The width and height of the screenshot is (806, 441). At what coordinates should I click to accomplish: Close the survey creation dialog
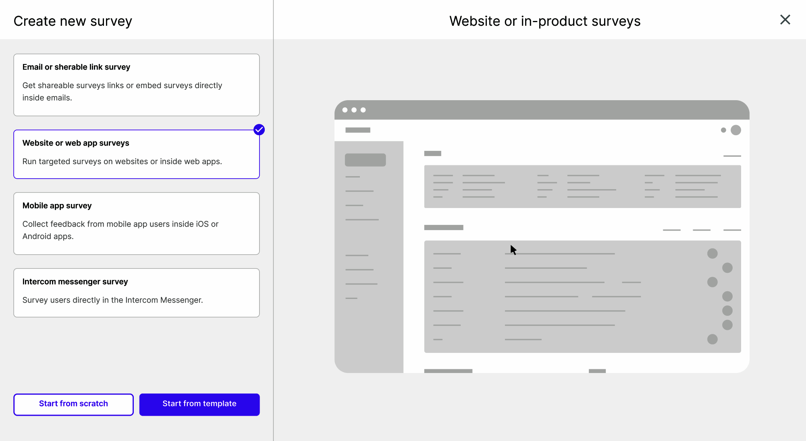point(785,19)
